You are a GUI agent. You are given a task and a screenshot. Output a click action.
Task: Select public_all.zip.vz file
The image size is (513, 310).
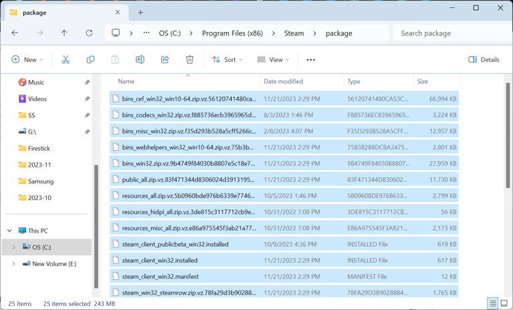pos(284,179)
